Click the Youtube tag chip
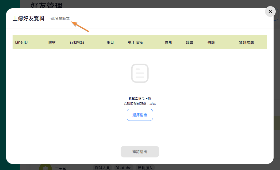The image size is (280, 170). coord(124,168)
